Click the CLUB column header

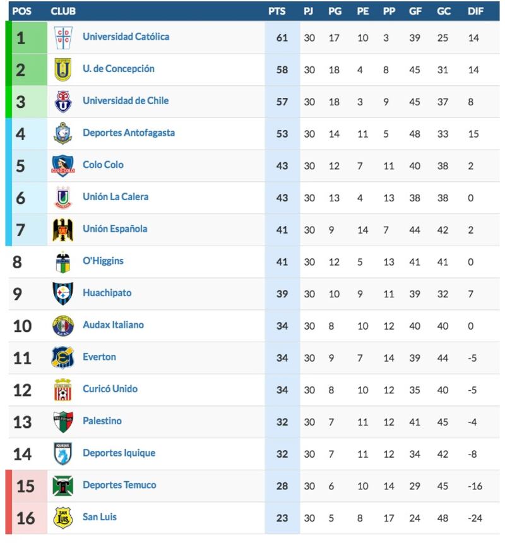(63, 11)
